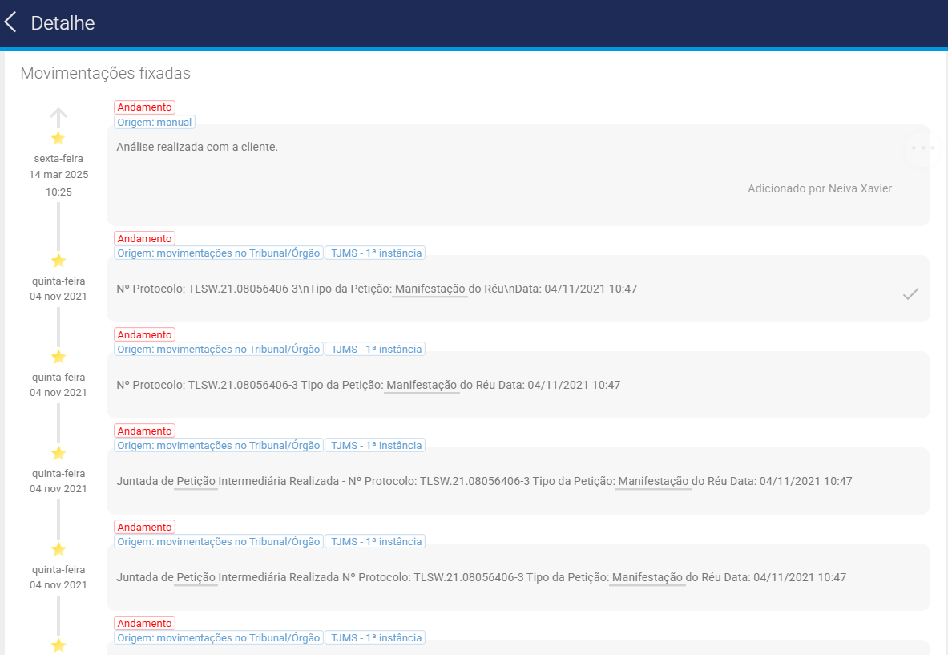Click the up arrow above the timeline
Image resolution: width=948 pixels, height=655 pixels.
click(58, 117)
